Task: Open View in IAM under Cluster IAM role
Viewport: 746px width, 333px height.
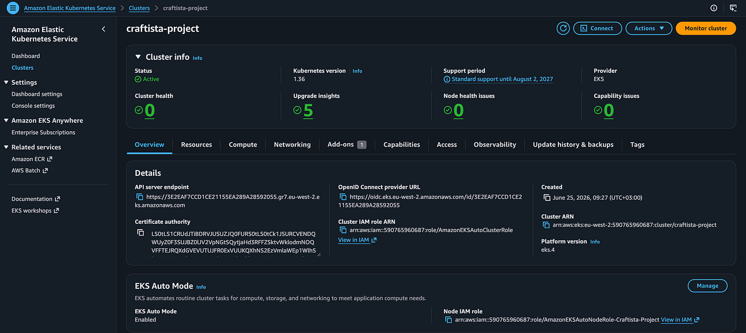Action: pos(358,240)
